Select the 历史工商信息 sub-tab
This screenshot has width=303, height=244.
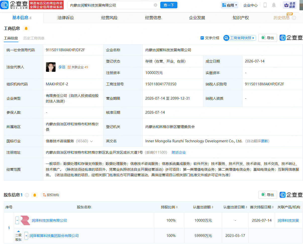click(x=34, y=38)
